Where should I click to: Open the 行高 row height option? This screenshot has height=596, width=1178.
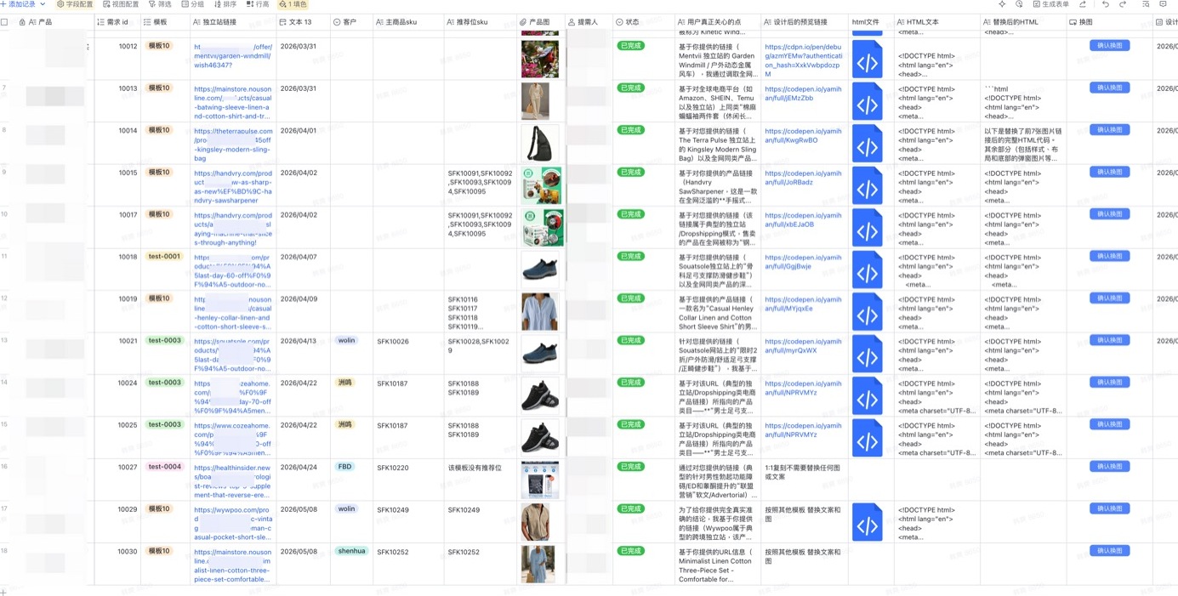pos(258,4)
